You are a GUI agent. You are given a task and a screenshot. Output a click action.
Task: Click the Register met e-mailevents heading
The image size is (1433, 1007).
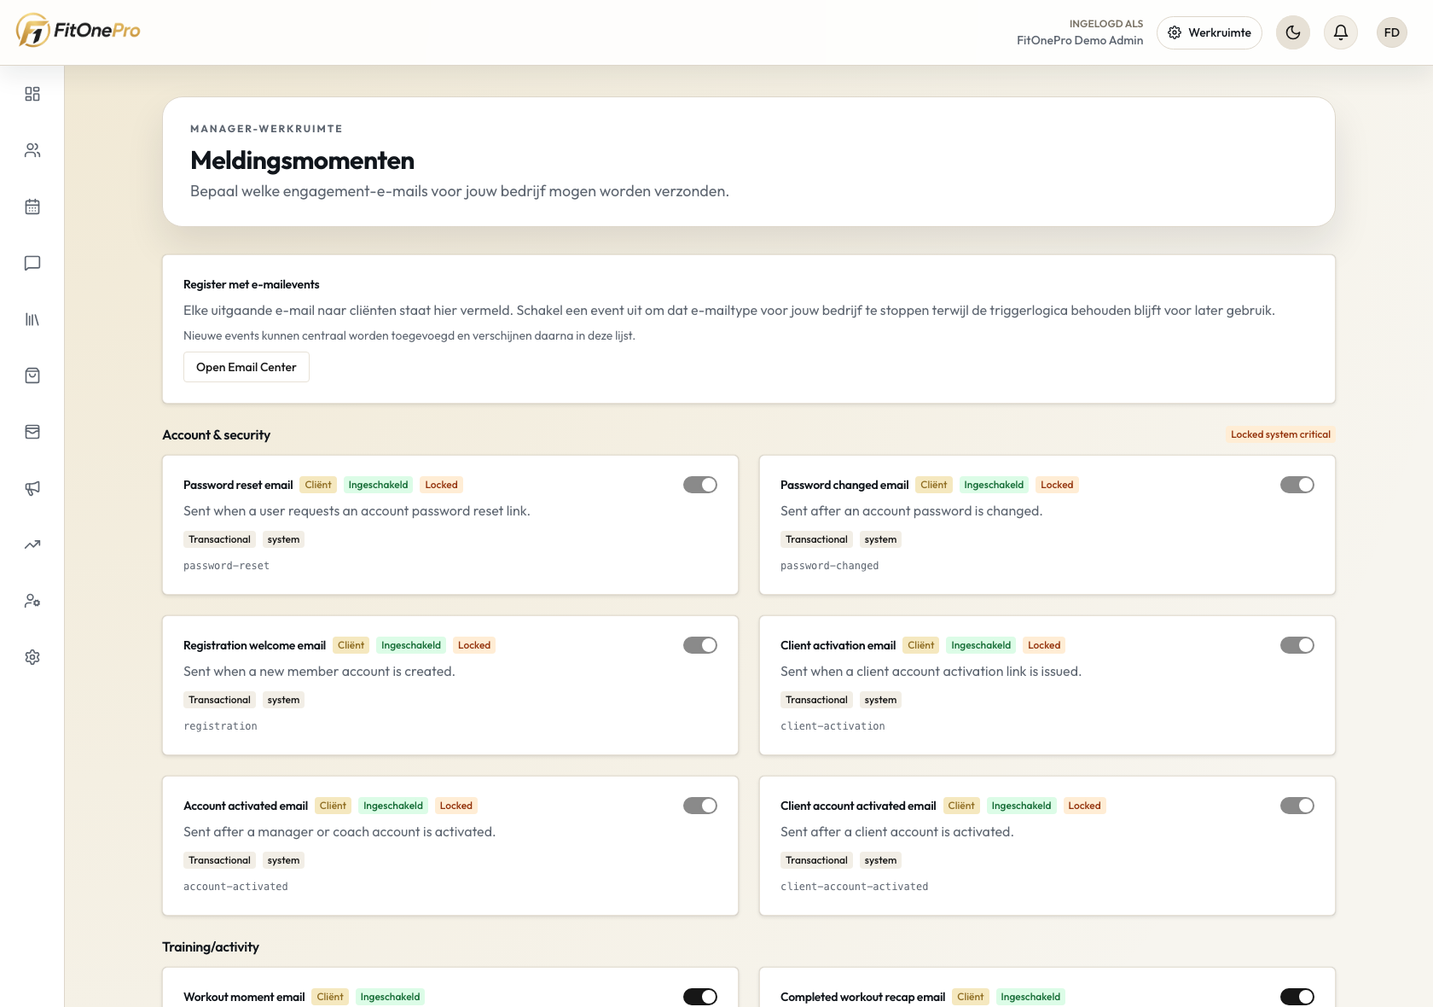tap(252, 285)
